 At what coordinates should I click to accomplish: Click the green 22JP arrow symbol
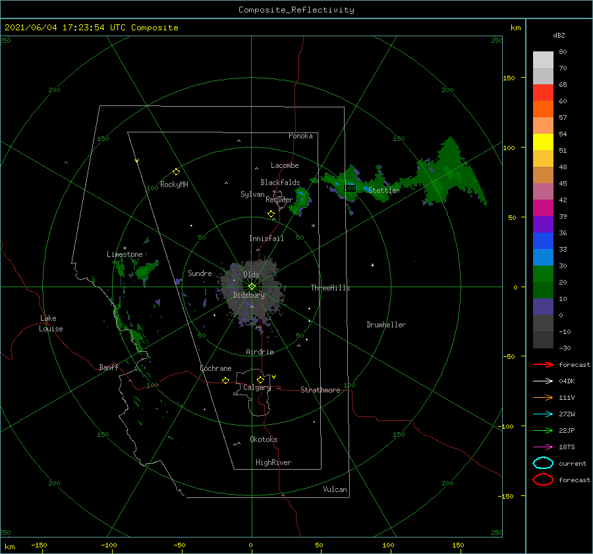[543, 430]
